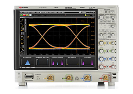Screen dimensions: 133x94
Task: Expand the Results panel at screen bottom
Action: tap(21, 67)
